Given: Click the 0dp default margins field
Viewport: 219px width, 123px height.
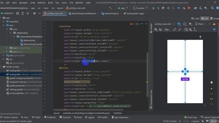Looking at the screenshot, I should 167,29.
